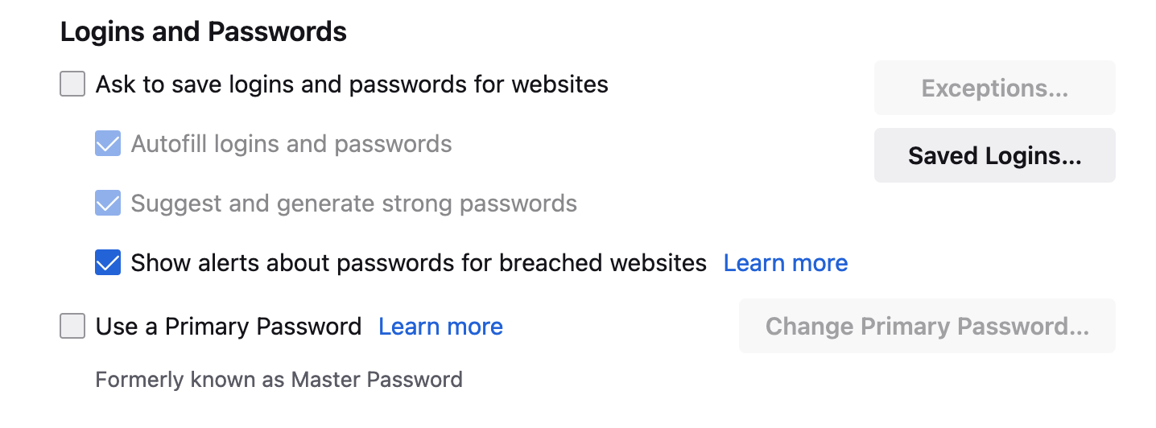Click the 'Logins and Passwords' section heading
The width and height of the screenshot is (1156, 428).
click(x=204, y=32)
